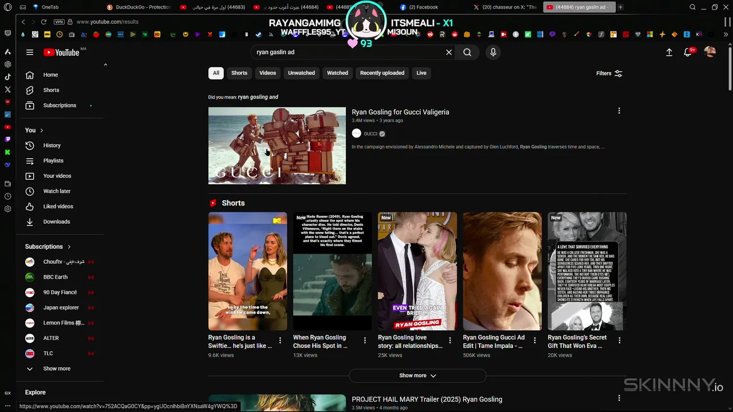
Task: Switch to DuckDuckGo browser tab
Action: coord(139,7)
